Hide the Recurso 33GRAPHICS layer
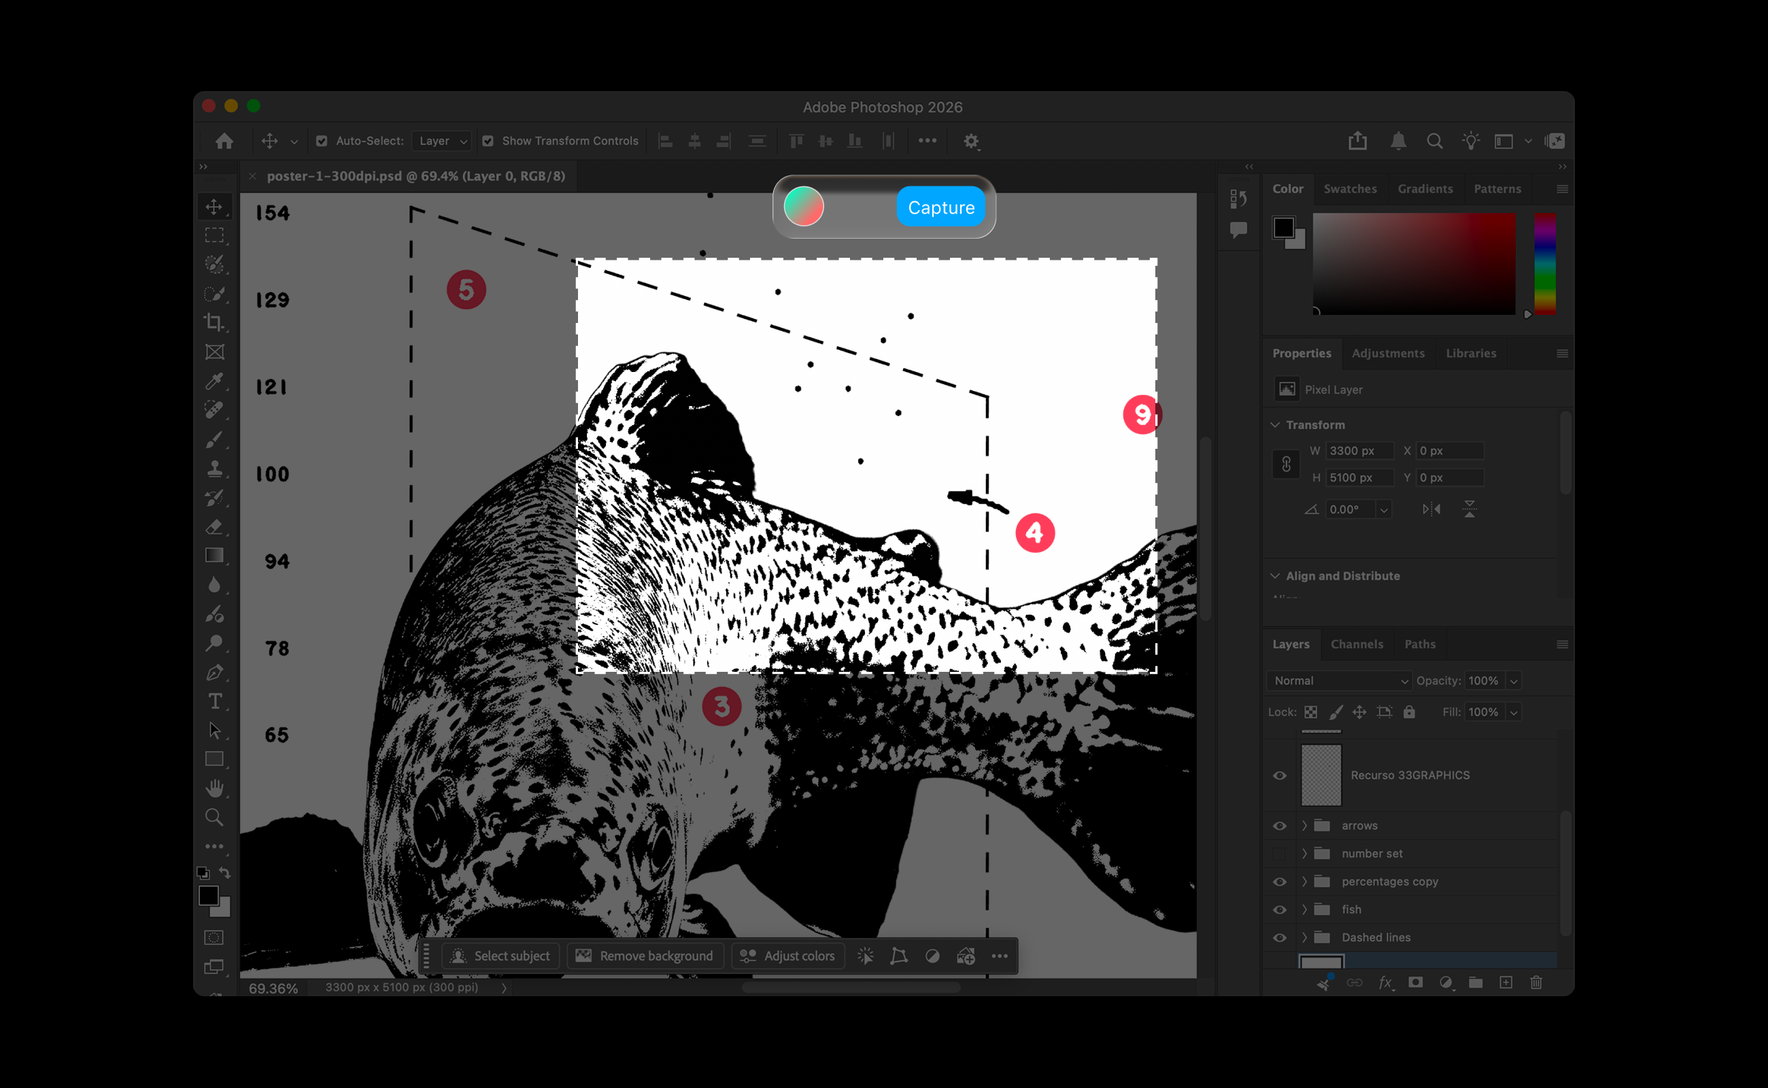Viewport: 1768px width, 1088px height. [1278, 776]
